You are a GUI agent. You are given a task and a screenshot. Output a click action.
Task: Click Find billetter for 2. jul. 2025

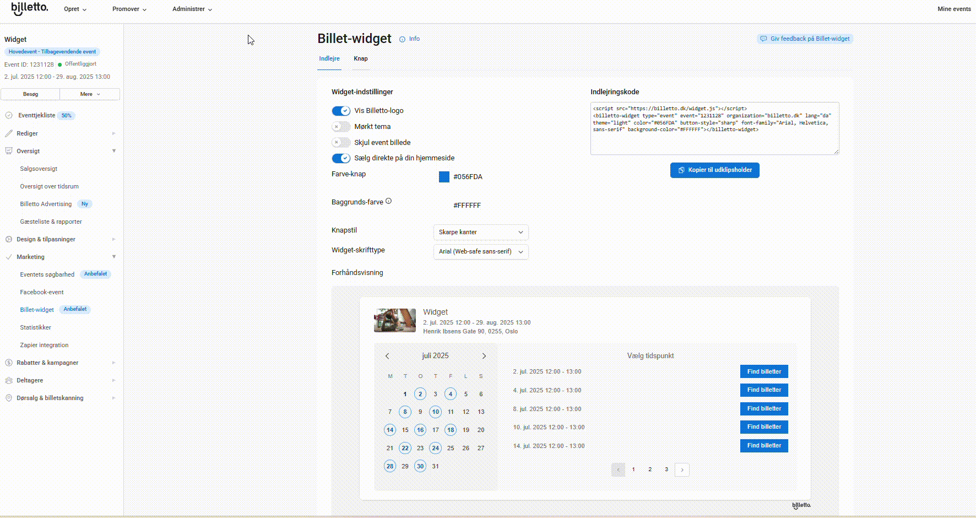tap(764, 372)
